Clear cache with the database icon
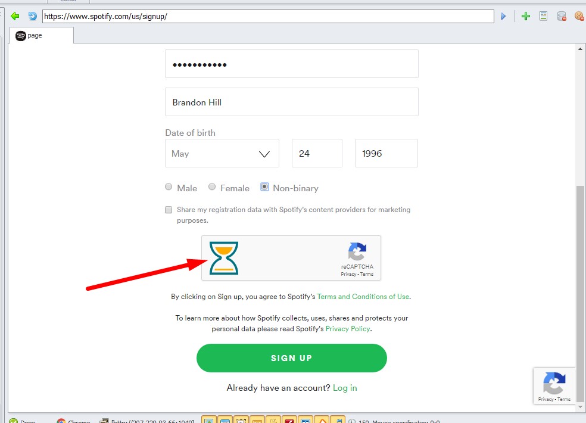This screenshot has height=423, width=586. 562,16
